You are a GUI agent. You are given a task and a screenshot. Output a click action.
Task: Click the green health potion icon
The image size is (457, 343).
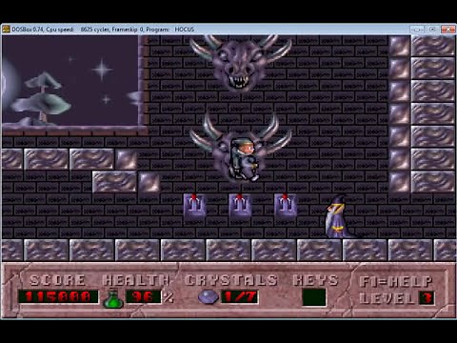pyautogui.click(x=113, y=298)
